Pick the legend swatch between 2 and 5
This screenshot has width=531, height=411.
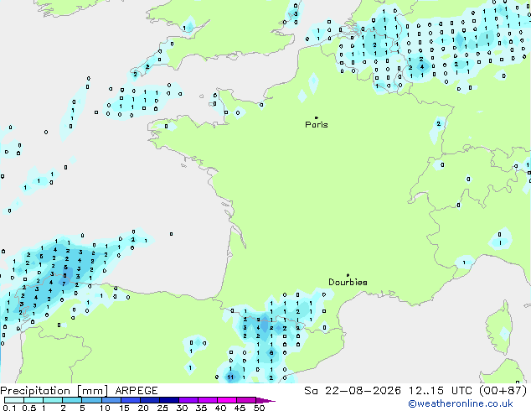coord(72,400)
